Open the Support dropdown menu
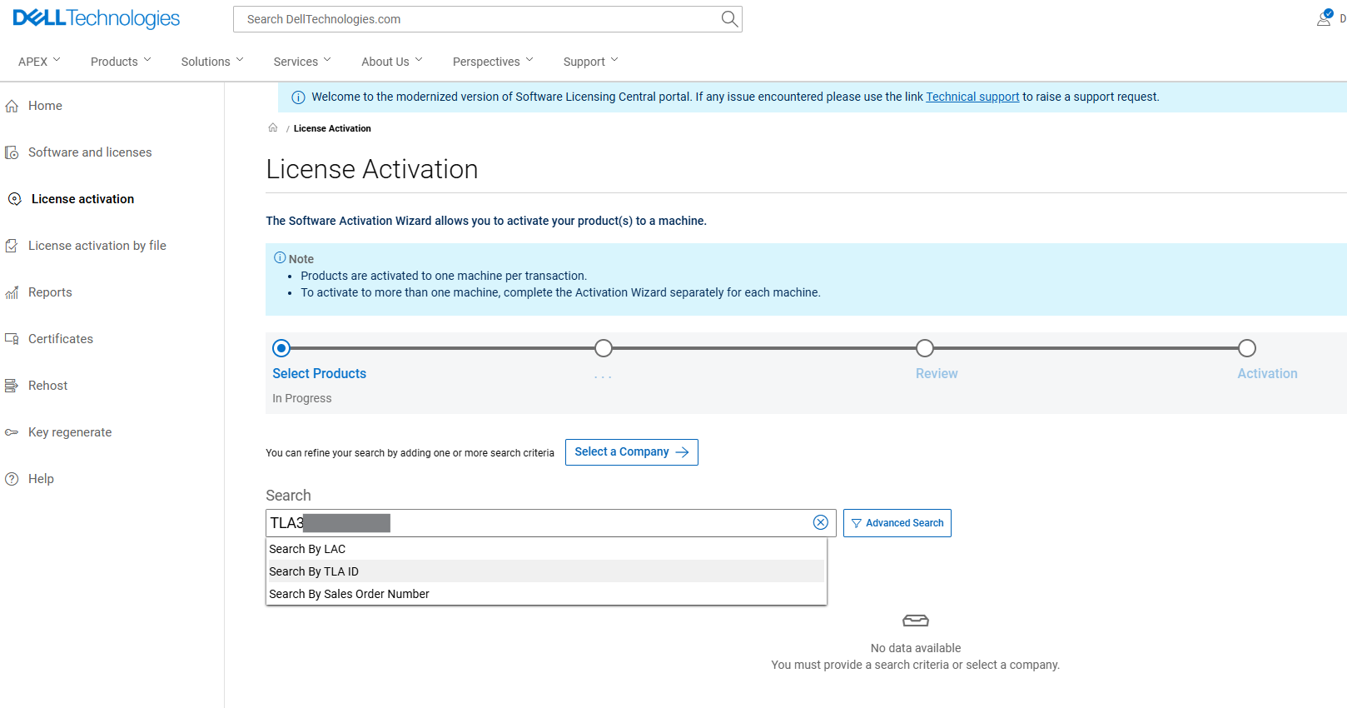This screenshot has width=1347, height=708. 590,62
